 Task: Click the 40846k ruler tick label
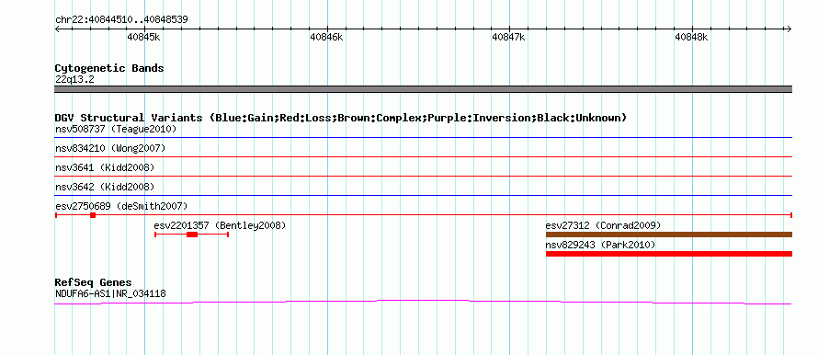326,37
